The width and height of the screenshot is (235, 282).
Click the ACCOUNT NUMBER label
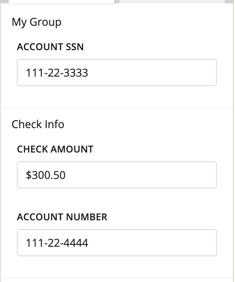(62, 217)
